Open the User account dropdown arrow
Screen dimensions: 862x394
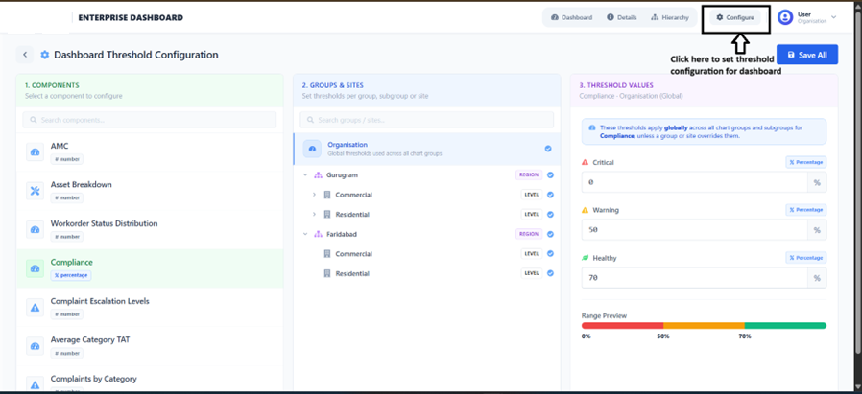(x=833, y=17)
